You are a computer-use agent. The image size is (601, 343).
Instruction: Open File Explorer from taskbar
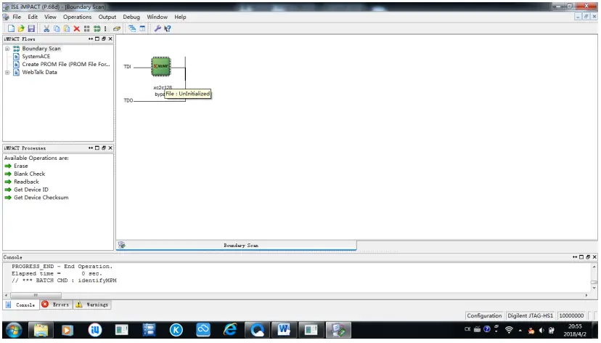41,330
